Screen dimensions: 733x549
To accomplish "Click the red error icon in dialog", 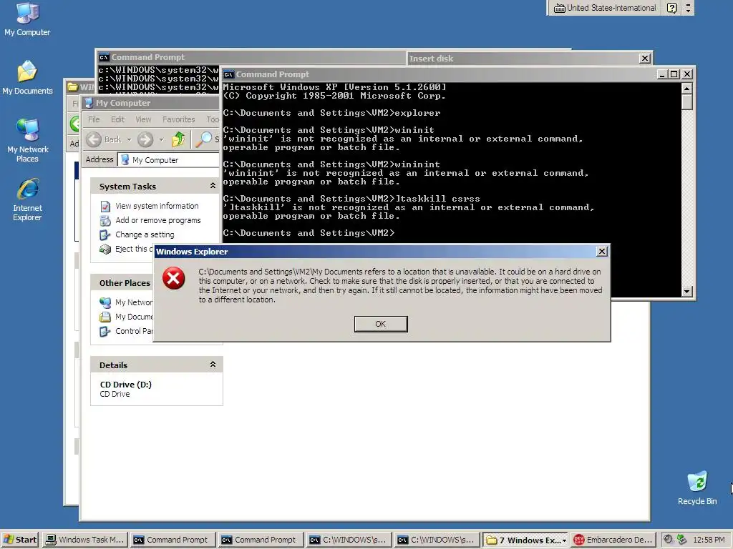I will point(173,278).
